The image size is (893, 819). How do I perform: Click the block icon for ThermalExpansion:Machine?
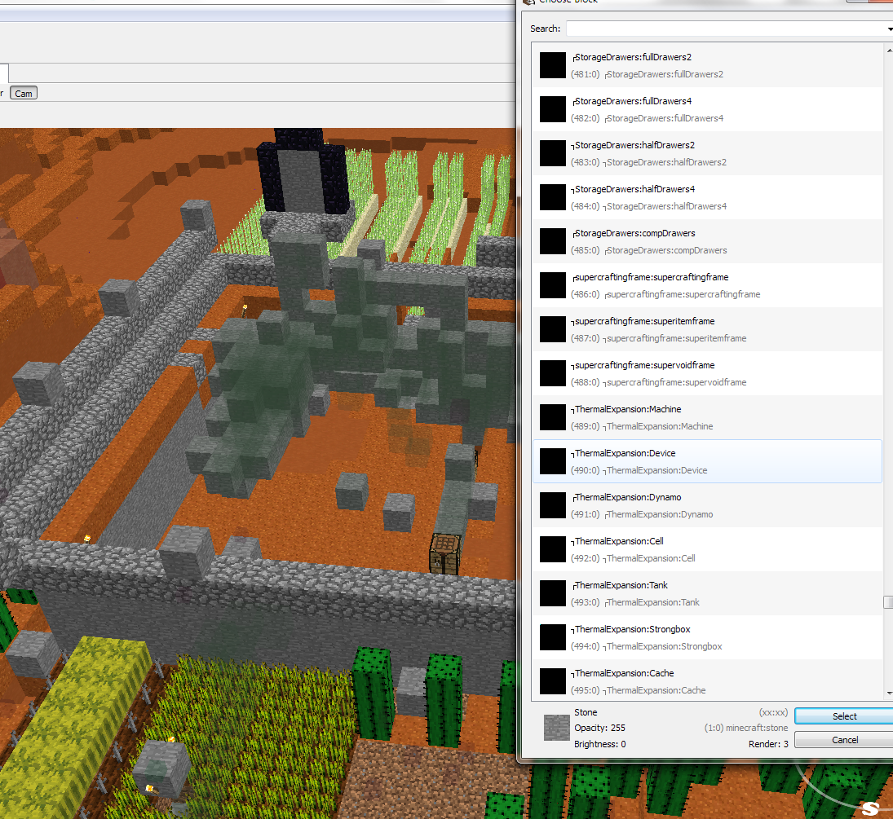552,417
